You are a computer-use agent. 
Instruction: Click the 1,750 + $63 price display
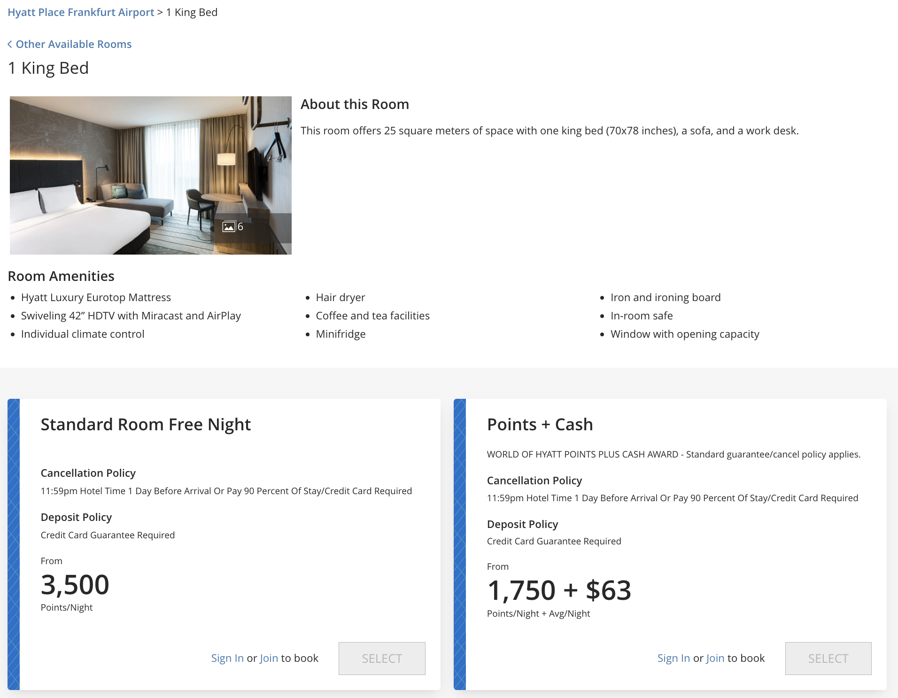point(559,590)
